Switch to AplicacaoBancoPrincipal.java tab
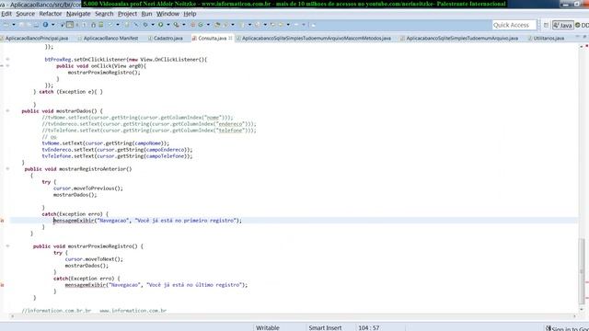 (35, 39)
